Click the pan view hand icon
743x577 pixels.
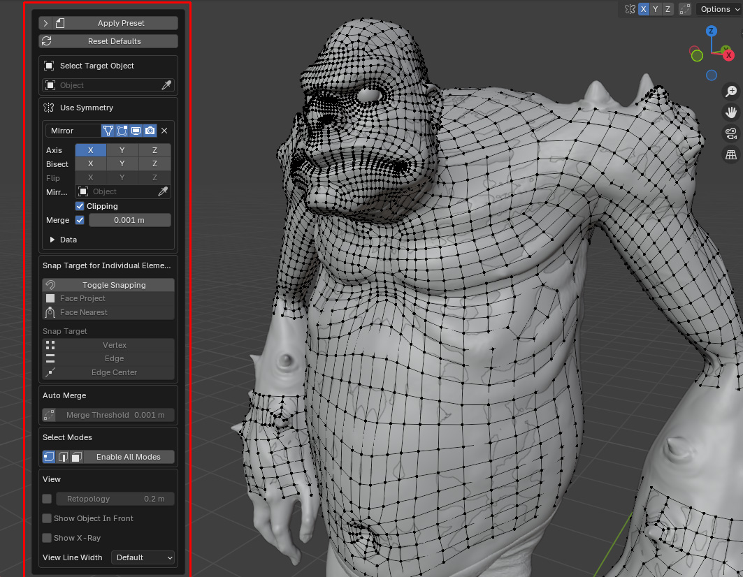731,112
